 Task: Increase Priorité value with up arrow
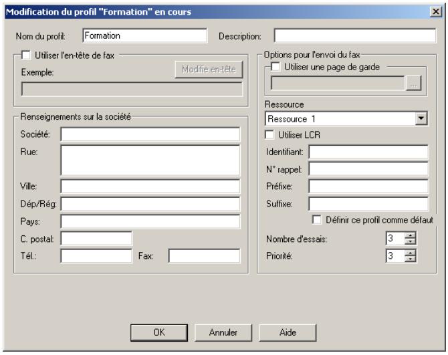[x=413, y=251]
